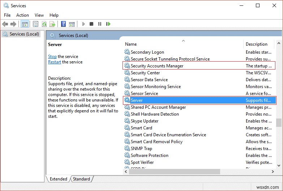Image resolution: width=283 pixels, height=191 pixels.
Task: Click the Forward arrow toolbar icon
Action: pos(13,24)
